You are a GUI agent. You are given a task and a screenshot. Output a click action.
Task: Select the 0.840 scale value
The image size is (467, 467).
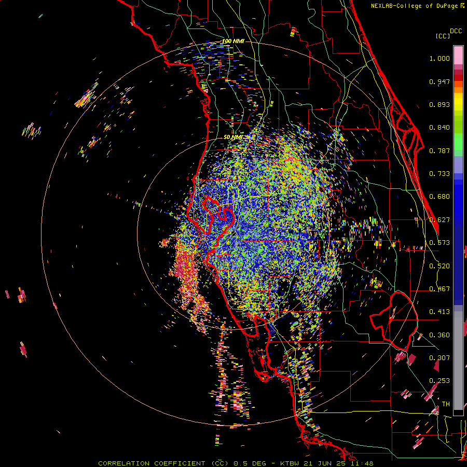click(x=439, y=128)
